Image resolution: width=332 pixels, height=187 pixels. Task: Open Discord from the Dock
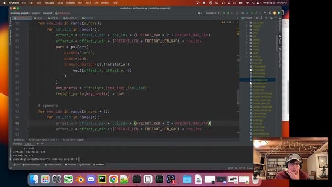91,179
